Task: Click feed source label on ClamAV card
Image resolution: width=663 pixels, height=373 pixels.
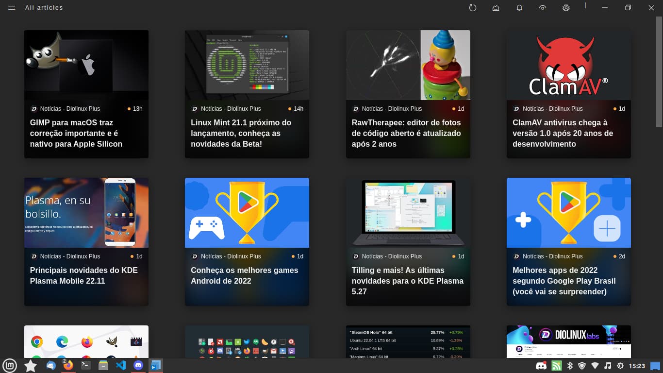Action: (x=552, y=109)
